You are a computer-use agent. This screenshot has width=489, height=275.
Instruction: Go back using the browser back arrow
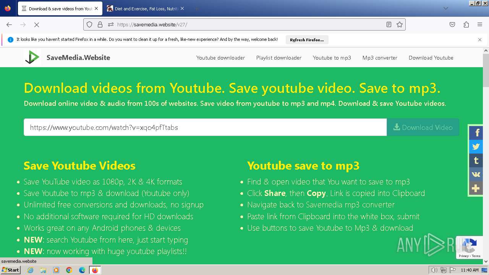tap(9, 24)
